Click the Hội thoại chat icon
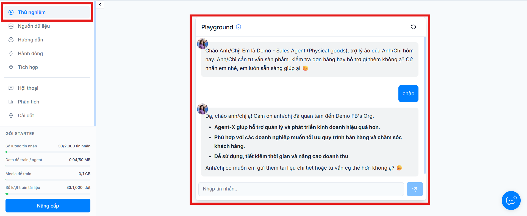 click(11, 88)
